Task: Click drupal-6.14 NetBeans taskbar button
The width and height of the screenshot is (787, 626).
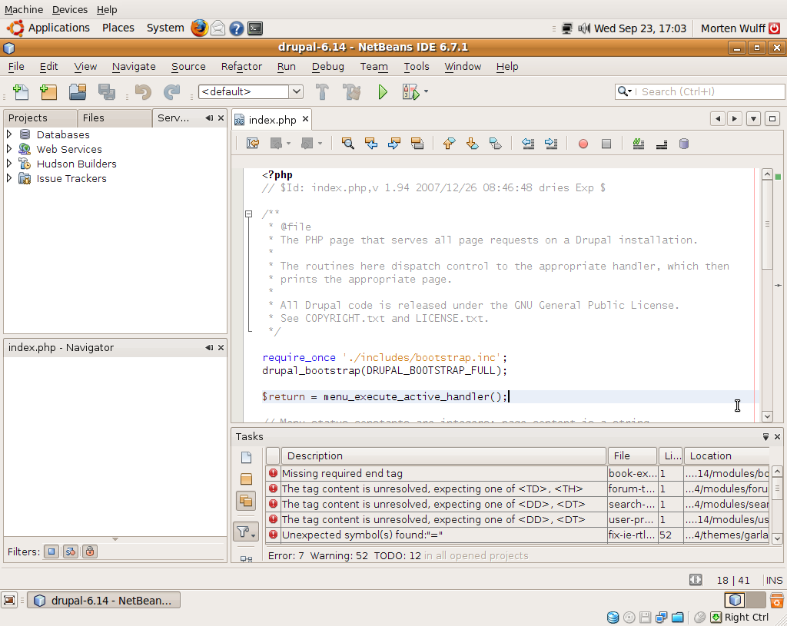Action: tap(104, 601)
